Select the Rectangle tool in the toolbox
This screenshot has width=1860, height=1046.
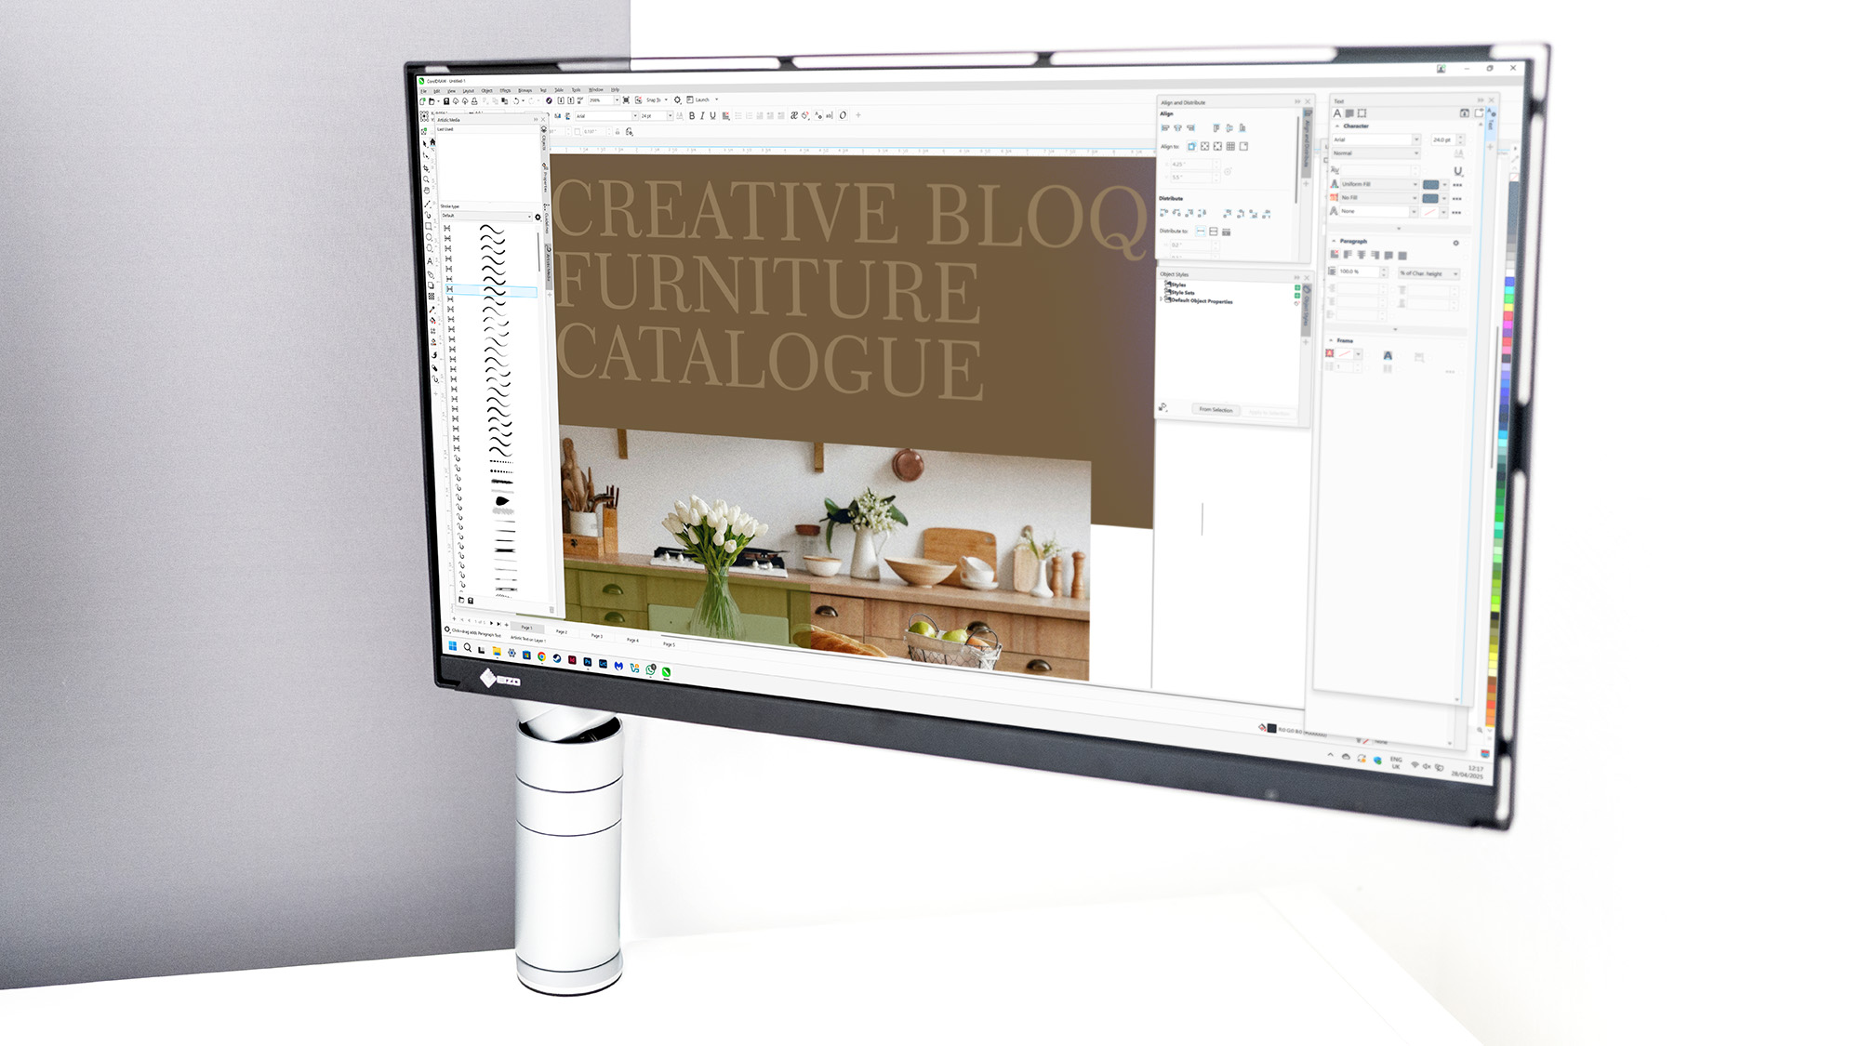428,226
